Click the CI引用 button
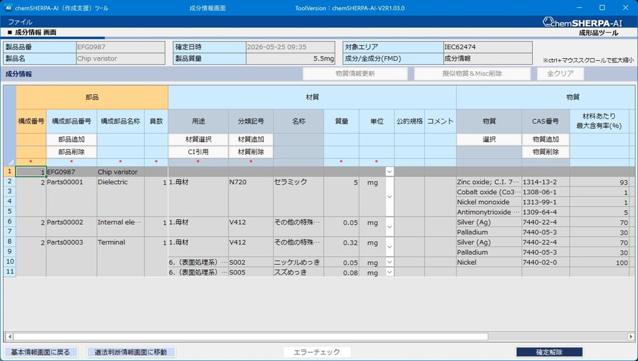 (x=198, y=152)
